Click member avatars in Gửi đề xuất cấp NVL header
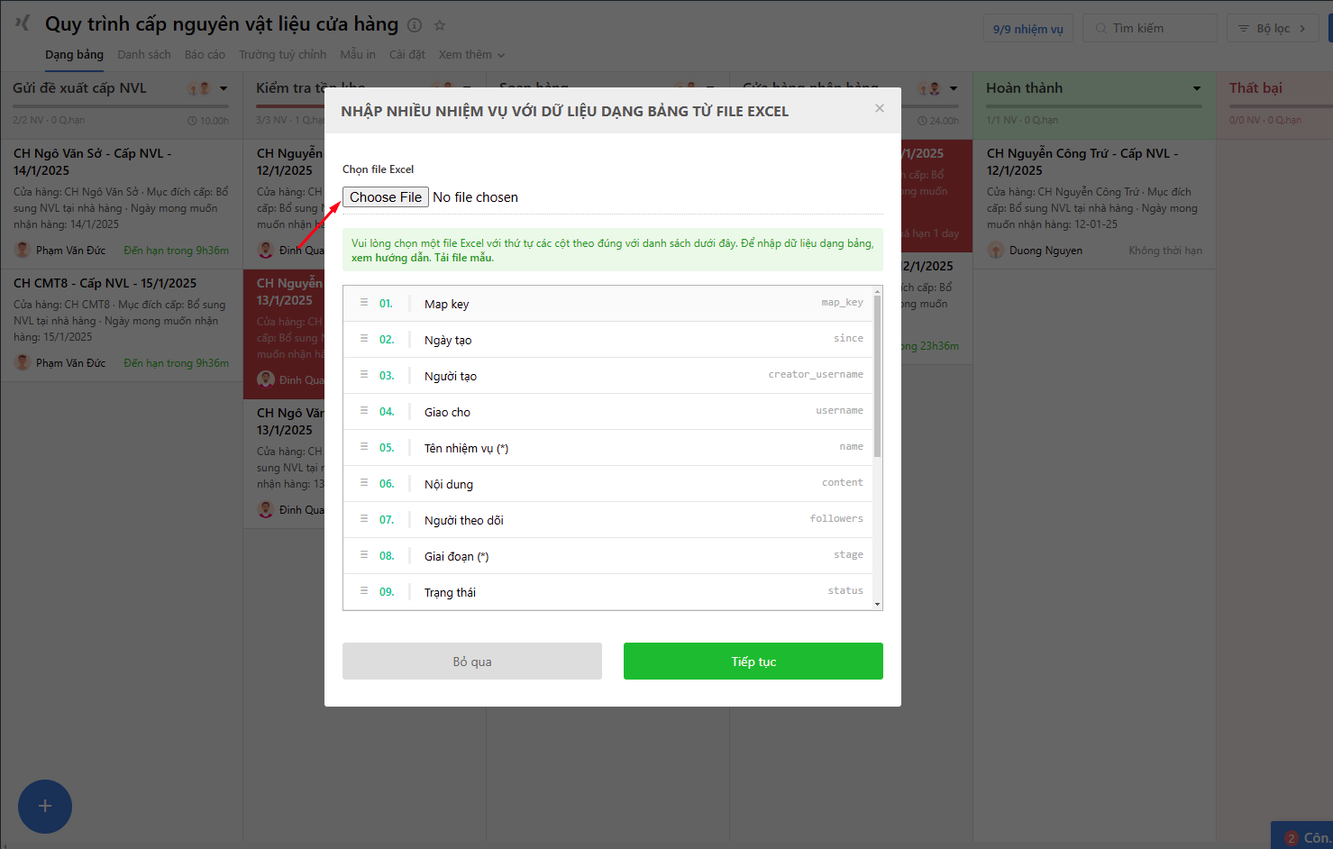1333x849 pixels. 199,88
